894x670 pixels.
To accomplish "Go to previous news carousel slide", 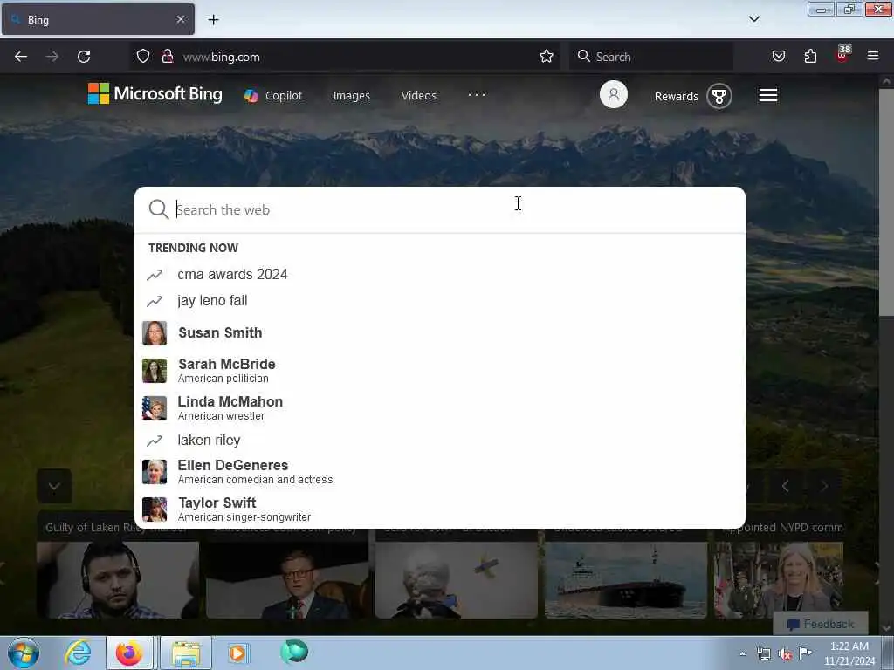I will [x=786, y=486].
